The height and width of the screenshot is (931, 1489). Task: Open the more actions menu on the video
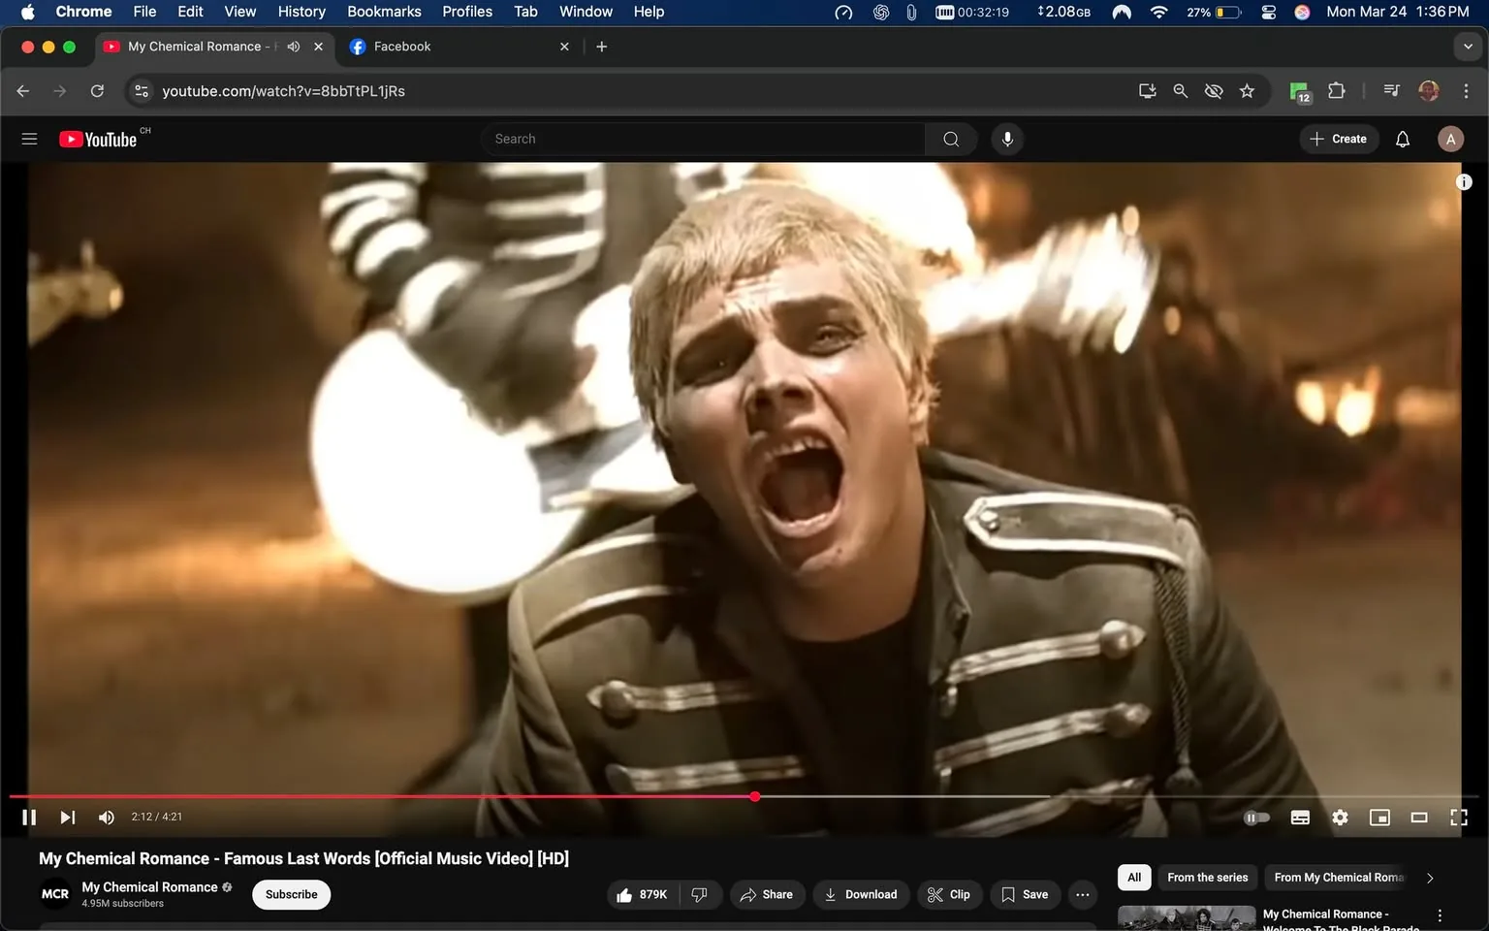point(1082,894)
